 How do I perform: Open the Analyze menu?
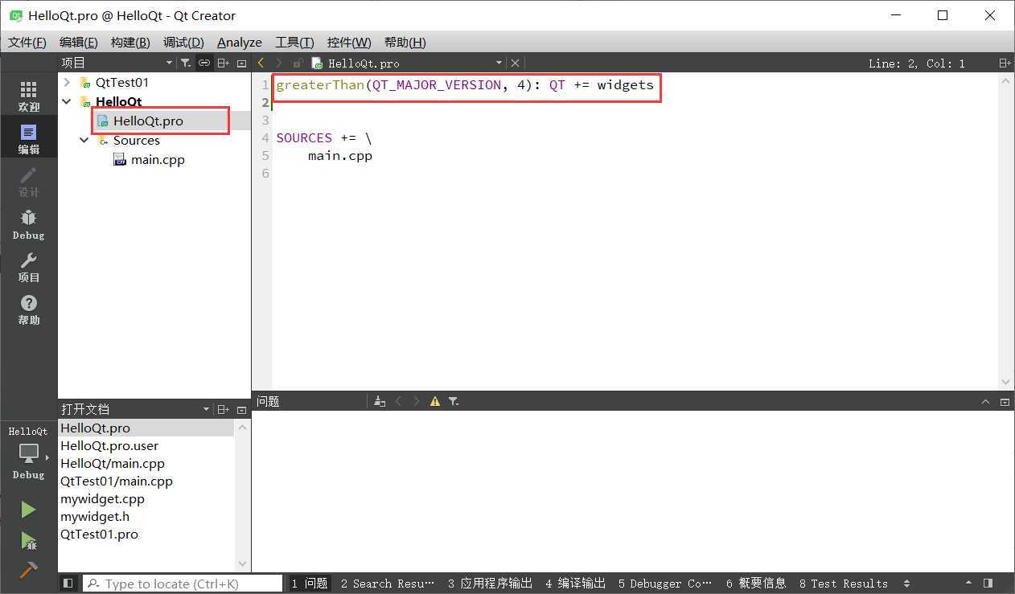point(240,42)
